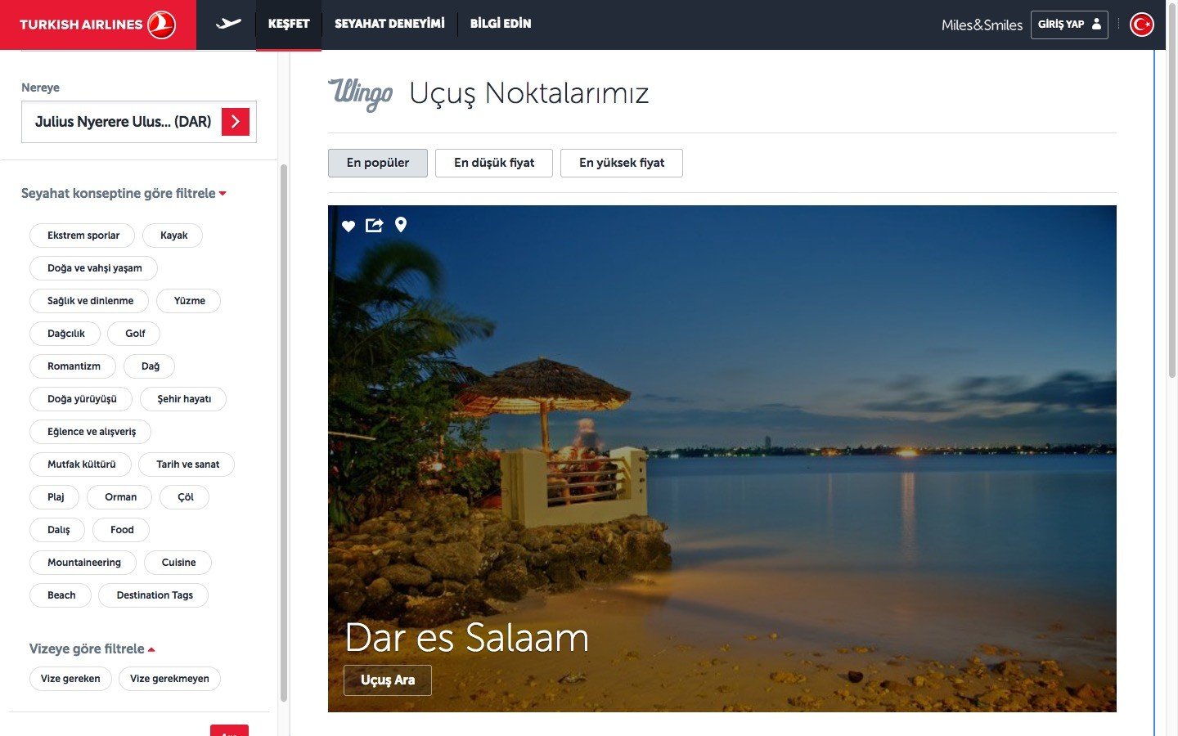Click the airplane icon in top navigation
The height and width of the screenshot is (736, 1178).
[x=228, y=24]
